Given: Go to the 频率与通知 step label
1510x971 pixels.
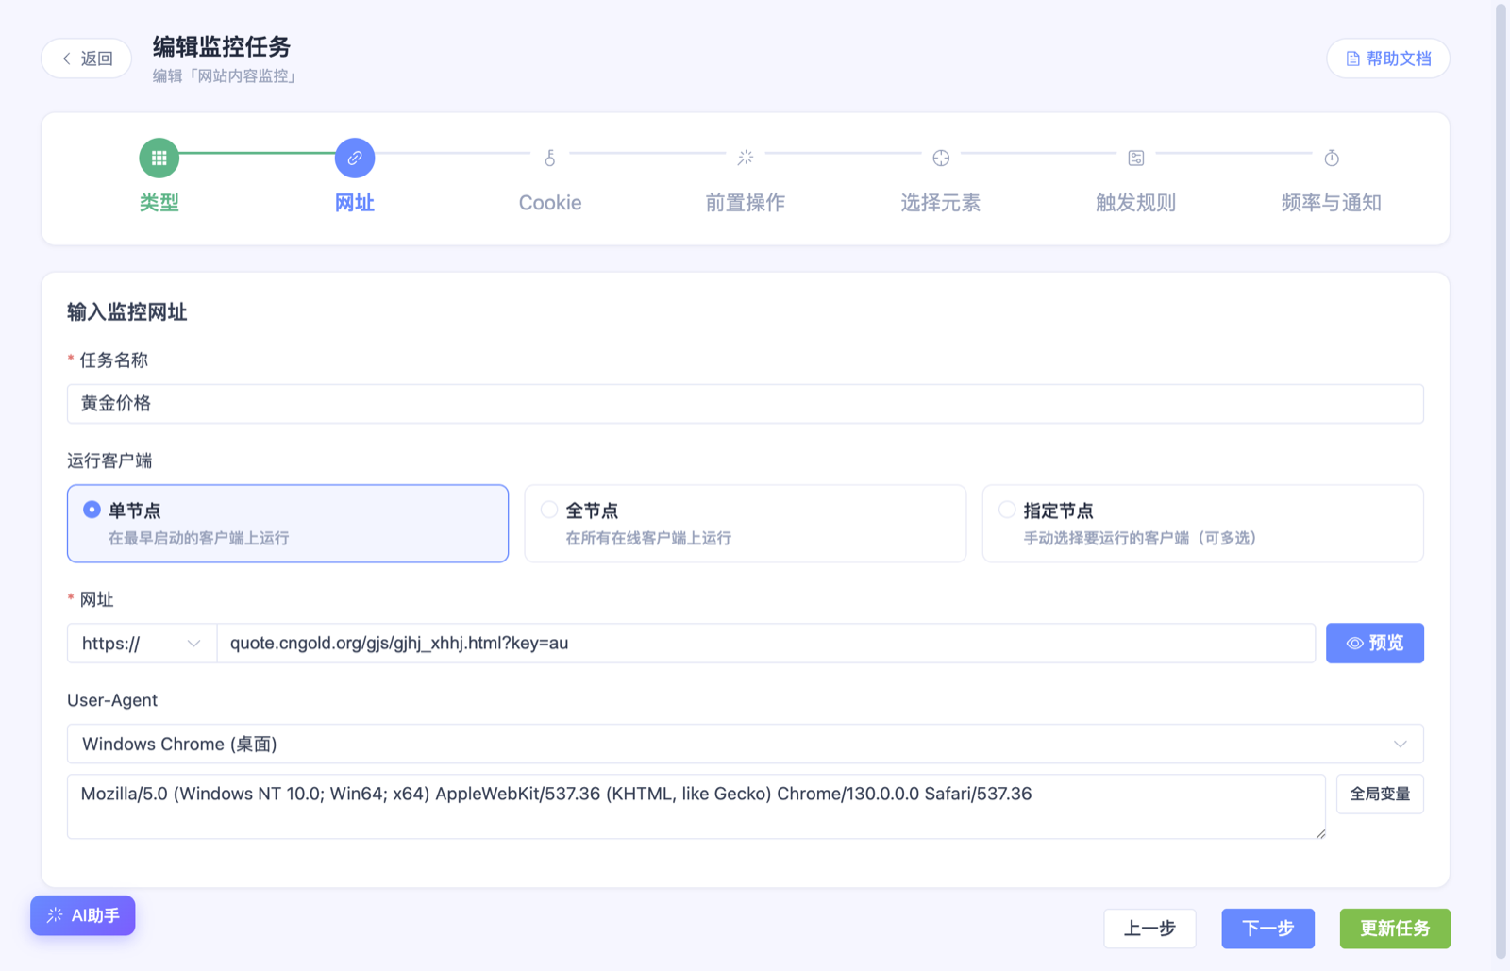Looking at the screenshot, I should [1332, 202].
